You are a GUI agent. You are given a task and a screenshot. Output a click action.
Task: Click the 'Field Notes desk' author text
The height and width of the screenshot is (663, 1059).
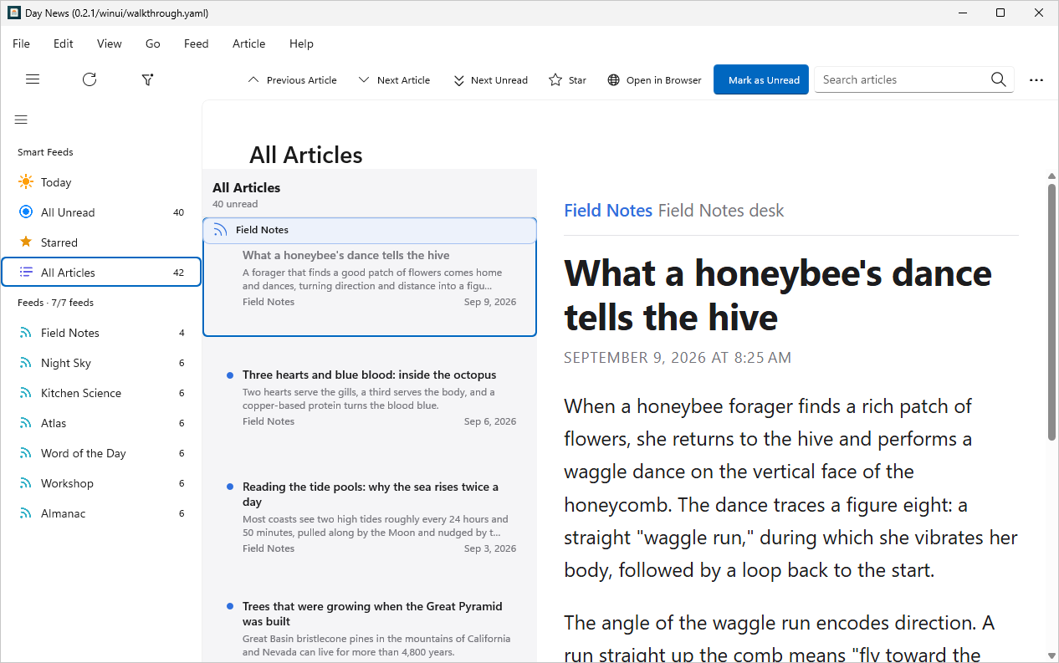coord(721,211)
